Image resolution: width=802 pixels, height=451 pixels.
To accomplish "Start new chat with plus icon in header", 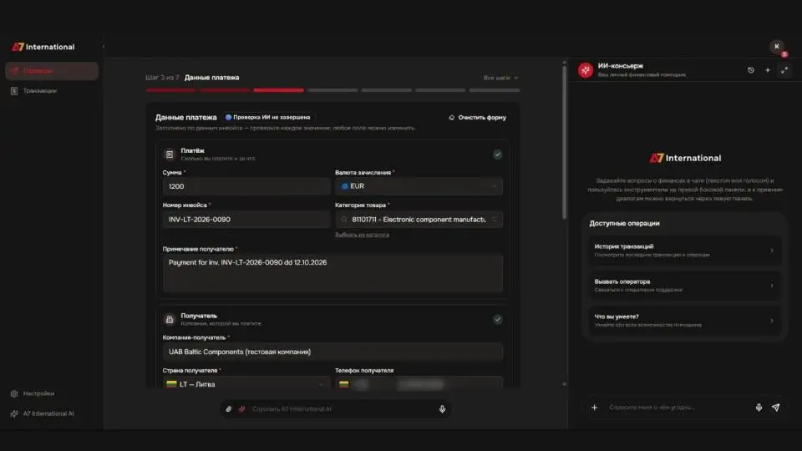I will (x=767, y=70).
